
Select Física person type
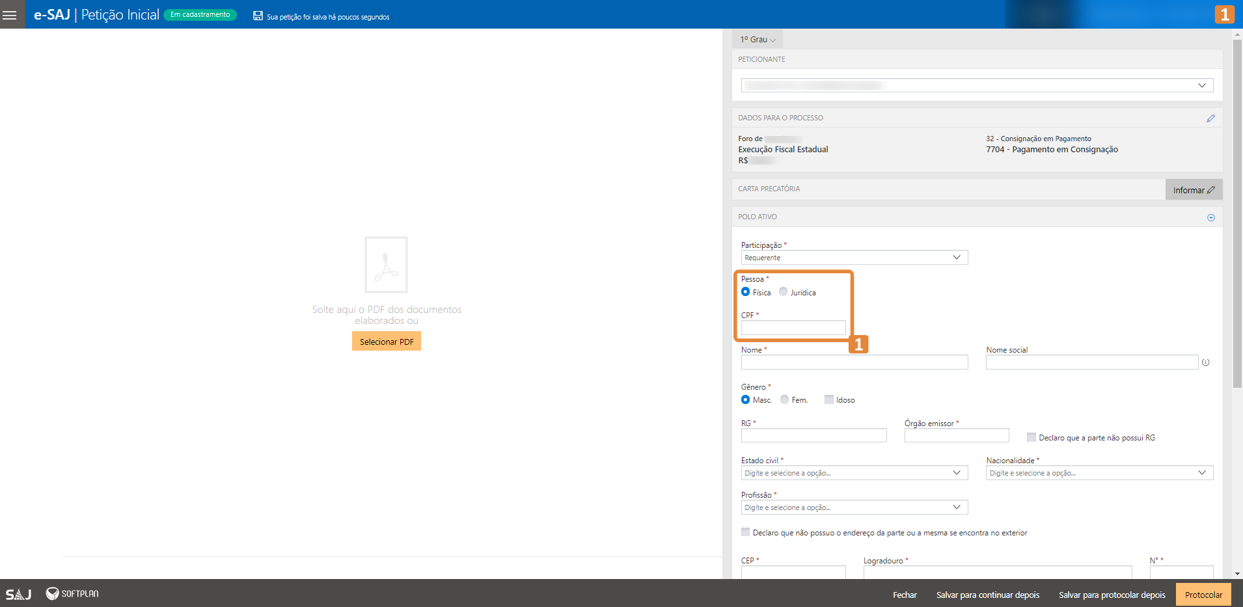coord(745,292)
